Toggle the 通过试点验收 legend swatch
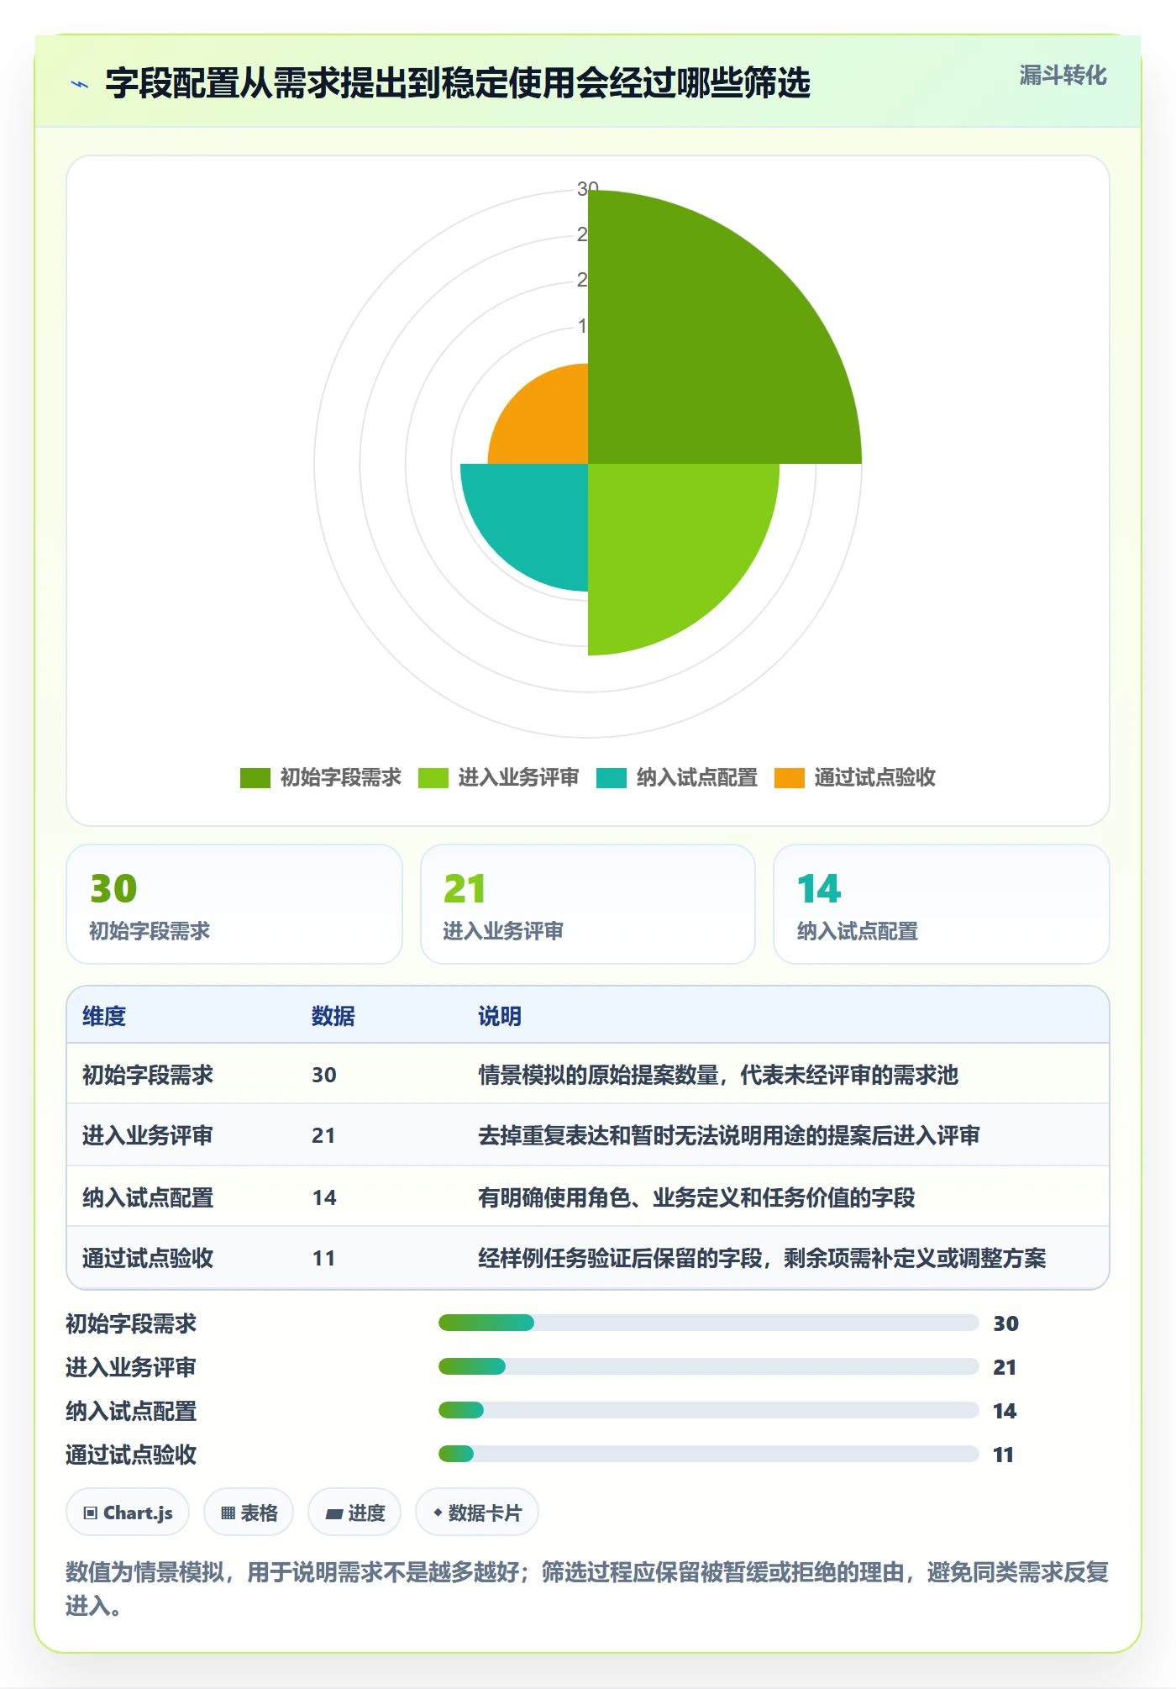 [x=789, y=778]
